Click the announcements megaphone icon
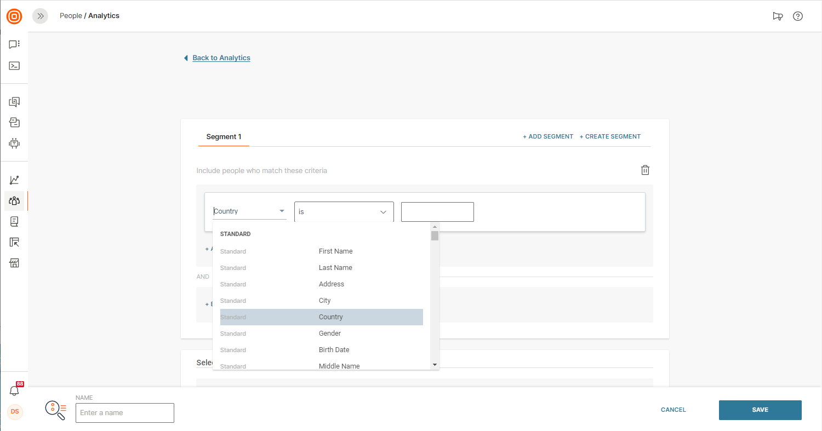The image size is (822, 431). point(777,16)
